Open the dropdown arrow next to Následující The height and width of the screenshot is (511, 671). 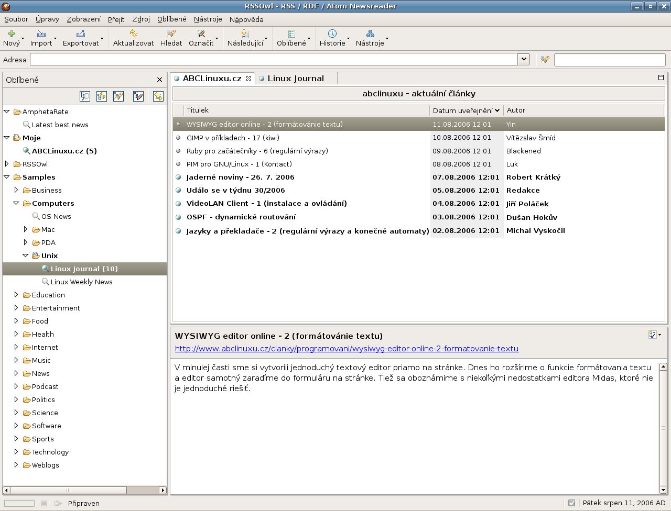pyautogui.click(x=266, y=38)
